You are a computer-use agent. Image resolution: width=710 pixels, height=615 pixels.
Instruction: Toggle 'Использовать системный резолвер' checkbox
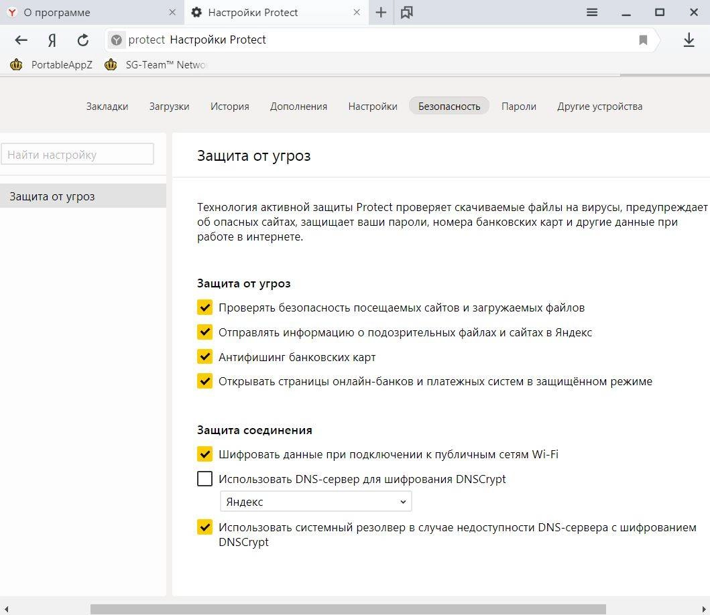tap(204, 527)
